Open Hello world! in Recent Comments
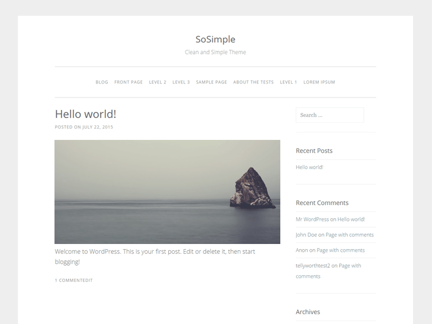Screen dimensions: 432x324 click(351, 219)
